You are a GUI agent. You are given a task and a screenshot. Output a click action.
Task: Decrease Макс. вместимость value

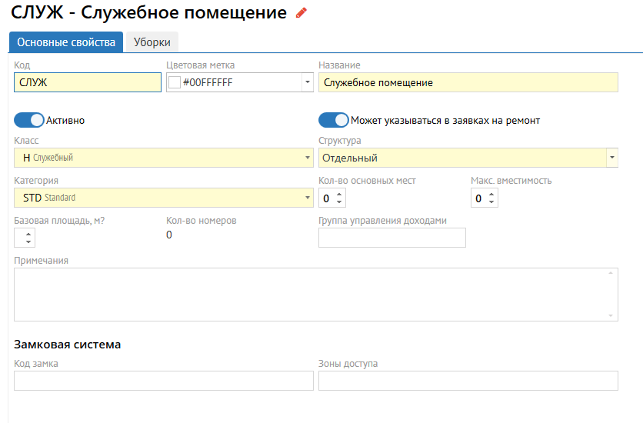click(x=492, y=202)
